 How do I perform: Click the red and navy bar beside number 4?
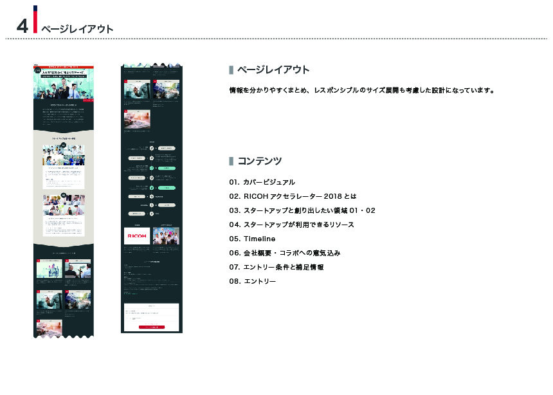(35, 19)
